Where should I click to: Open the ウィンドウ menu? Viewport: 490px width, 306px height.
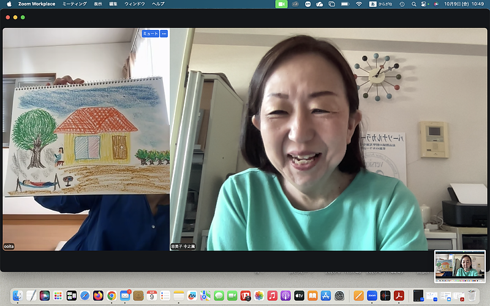[x=135, y=4]
